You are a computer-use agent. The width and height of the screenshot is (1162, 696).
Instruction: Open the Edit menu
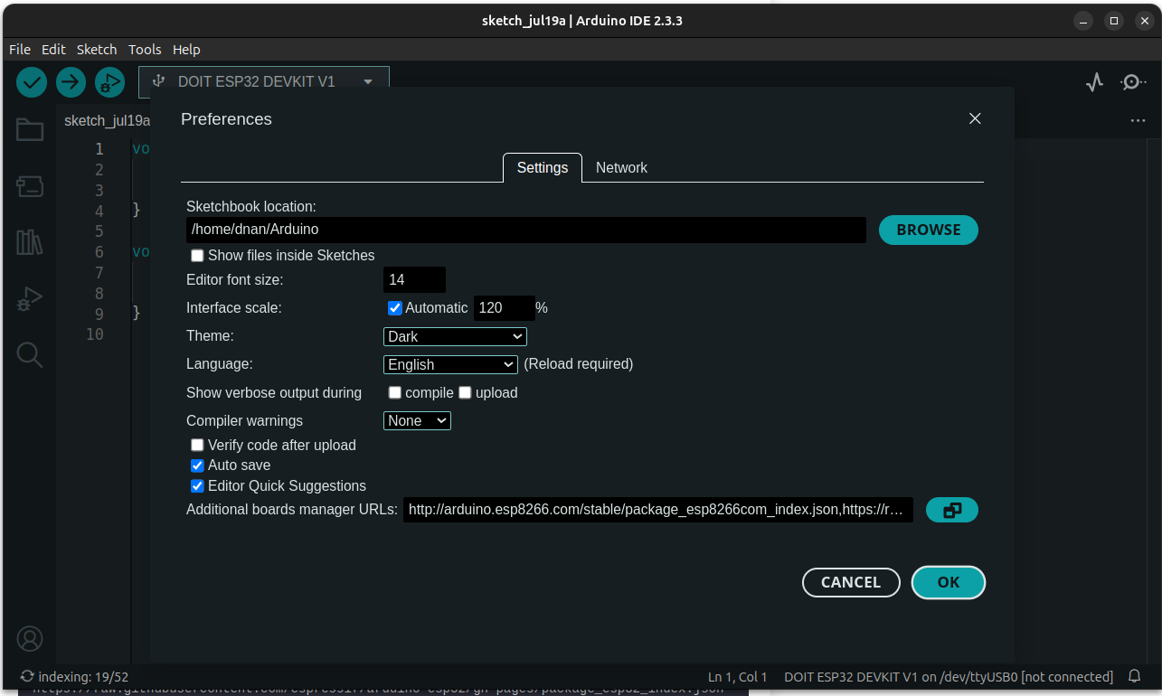click(x=53, y=50)
